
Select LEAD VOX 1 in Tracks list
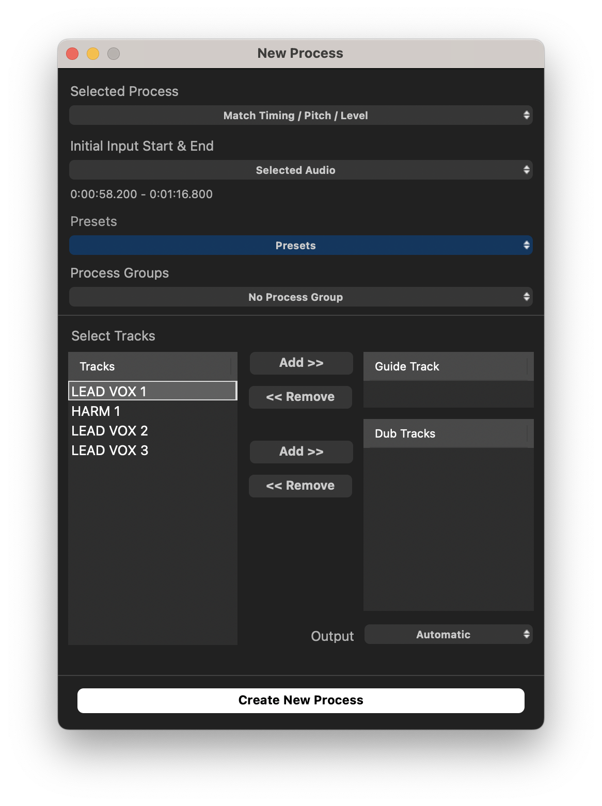152,391
